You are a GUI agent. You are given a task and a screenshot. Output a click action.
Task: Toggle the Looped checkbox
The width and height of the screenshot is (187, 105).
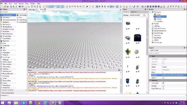coord(163,86)
